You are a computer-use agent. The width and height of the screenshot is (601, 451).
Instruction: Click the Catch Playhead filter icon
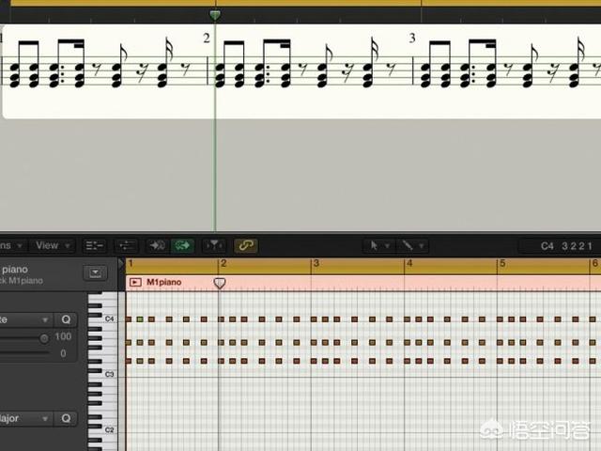[214, 245]
